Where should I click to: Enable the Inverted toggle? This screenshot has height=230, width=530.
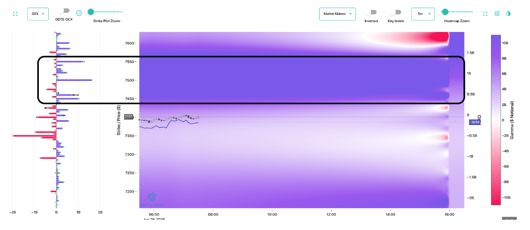point(371,13)
